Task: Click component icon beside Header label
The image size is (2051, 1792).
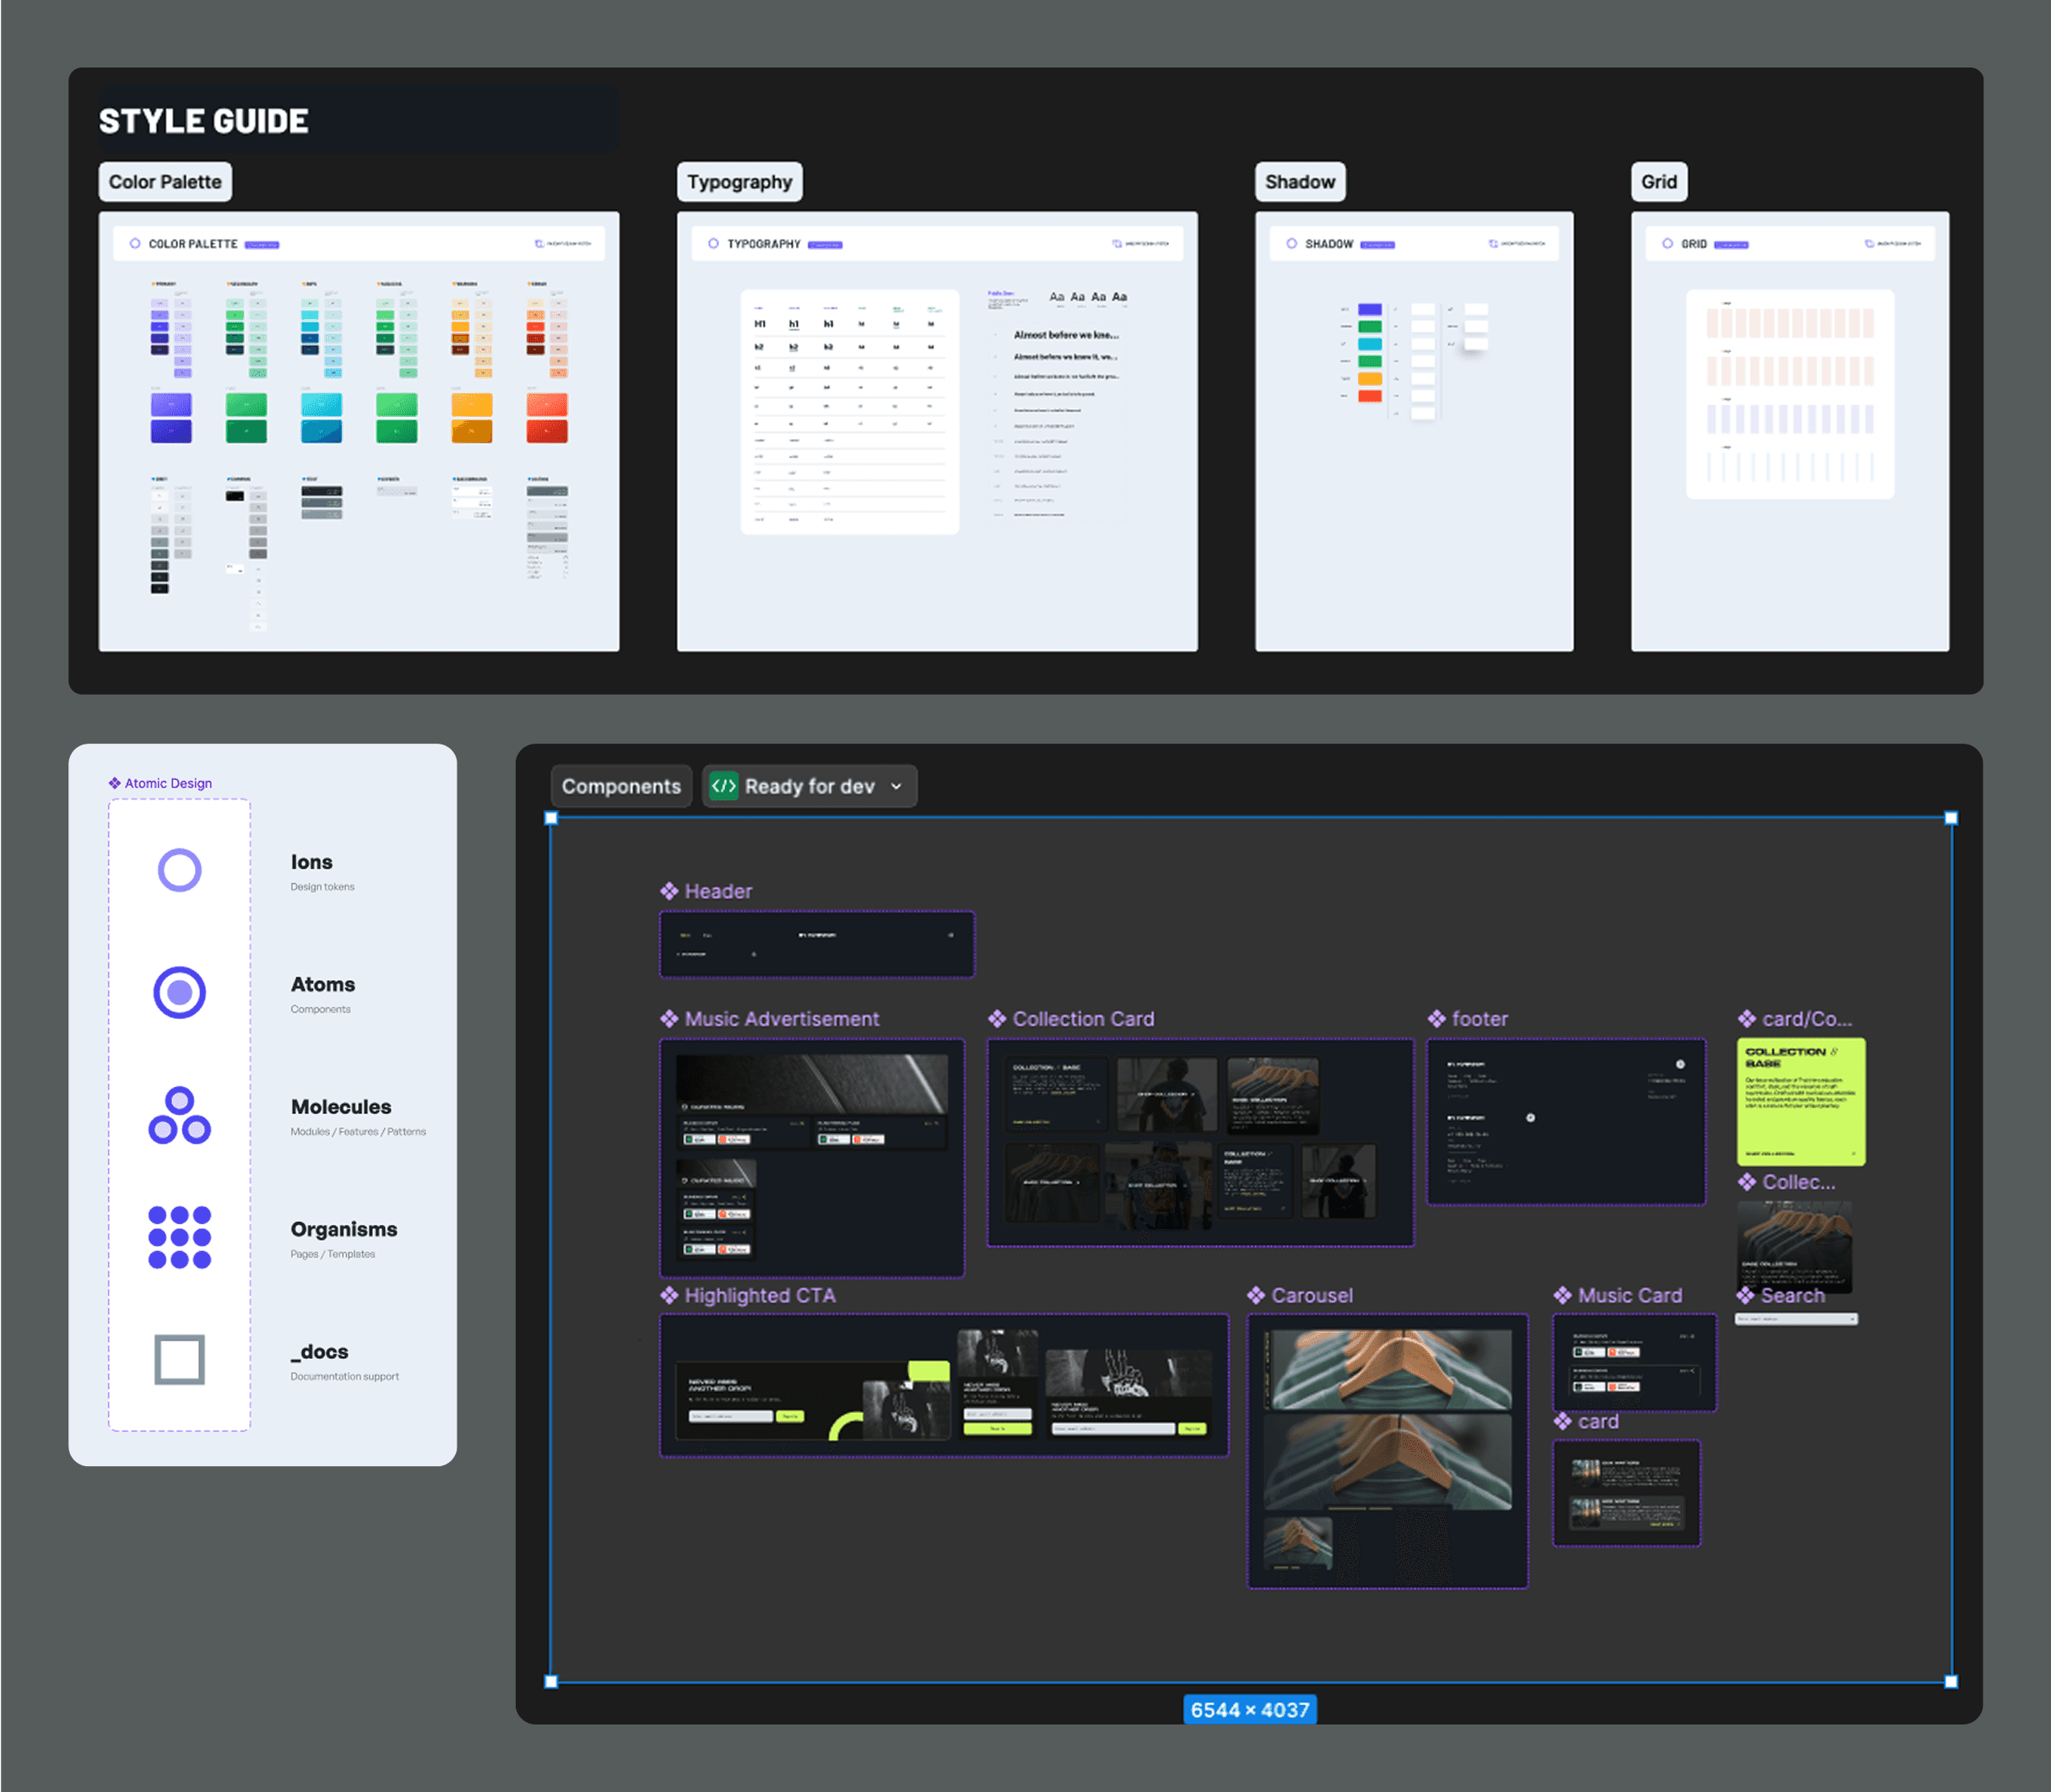Action: coord(669,891)
